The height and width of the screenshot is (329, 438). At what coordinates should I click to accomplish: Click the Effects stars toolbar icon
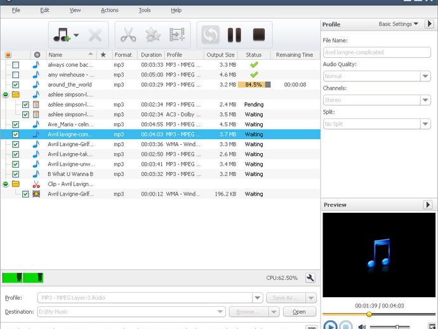(153, 35)
